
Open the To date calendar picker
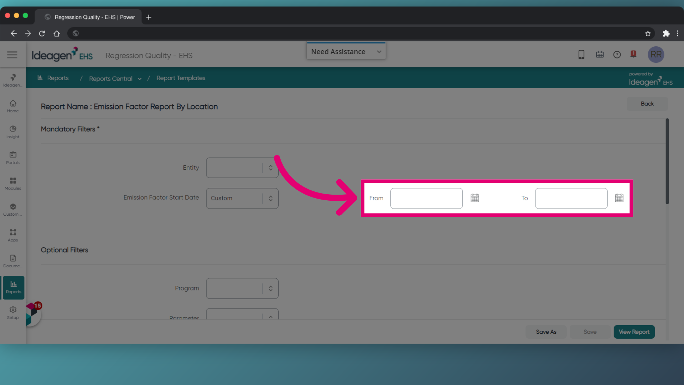620,198
